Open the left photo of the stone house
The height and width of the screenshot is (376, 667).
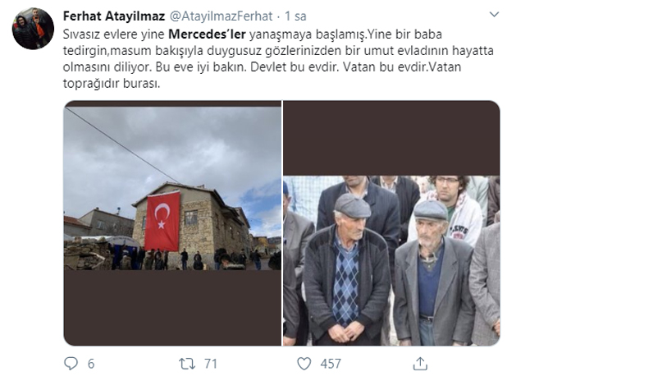coord(172,223)
